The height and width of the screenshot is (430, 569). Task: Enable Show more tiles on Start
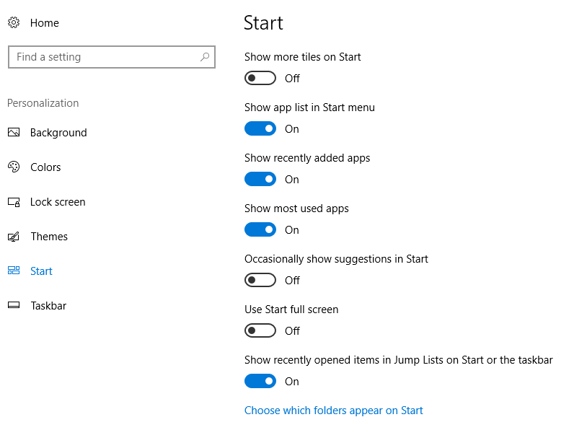[260, 78]
